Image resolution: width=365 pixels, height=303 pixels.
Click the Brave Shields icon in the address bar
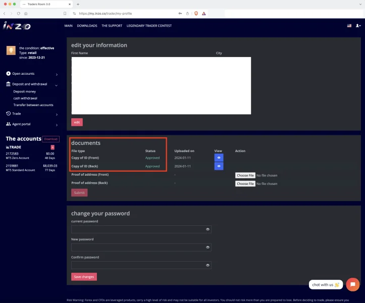coord(196,13)
